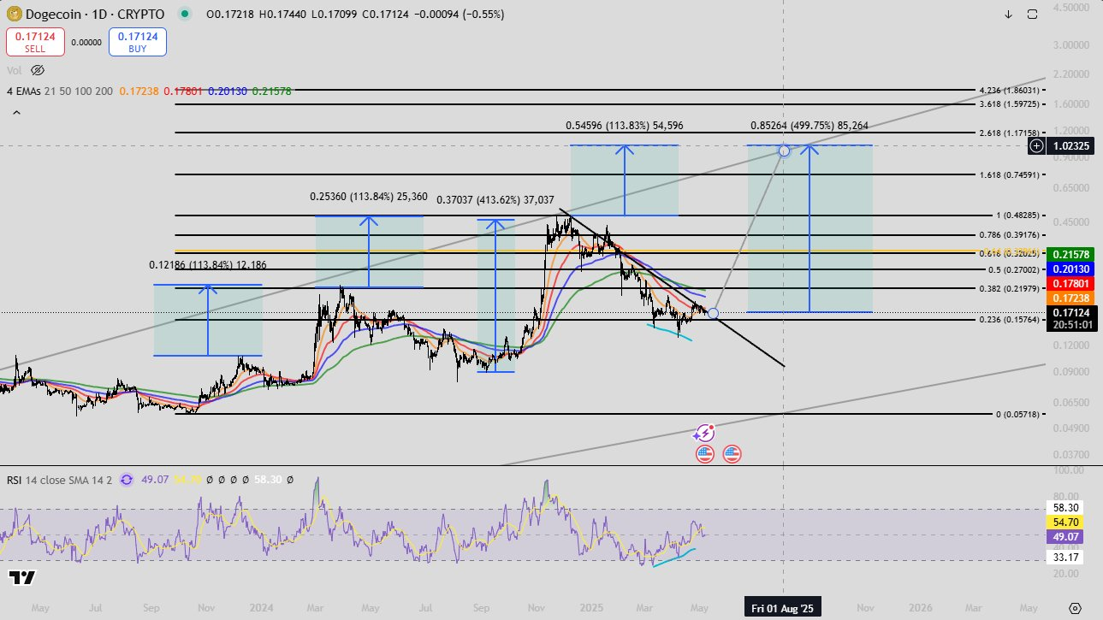
Task: Click the 33.17 RSI scale label
Action: (x=1064, y=559)
